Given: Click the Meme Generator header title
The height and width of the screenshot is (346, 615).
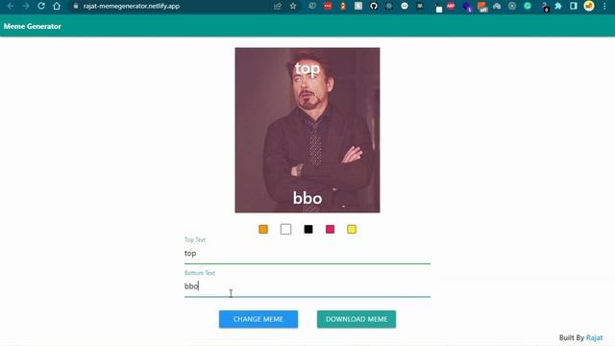Looking at the screenshot, I should point(32,26).
